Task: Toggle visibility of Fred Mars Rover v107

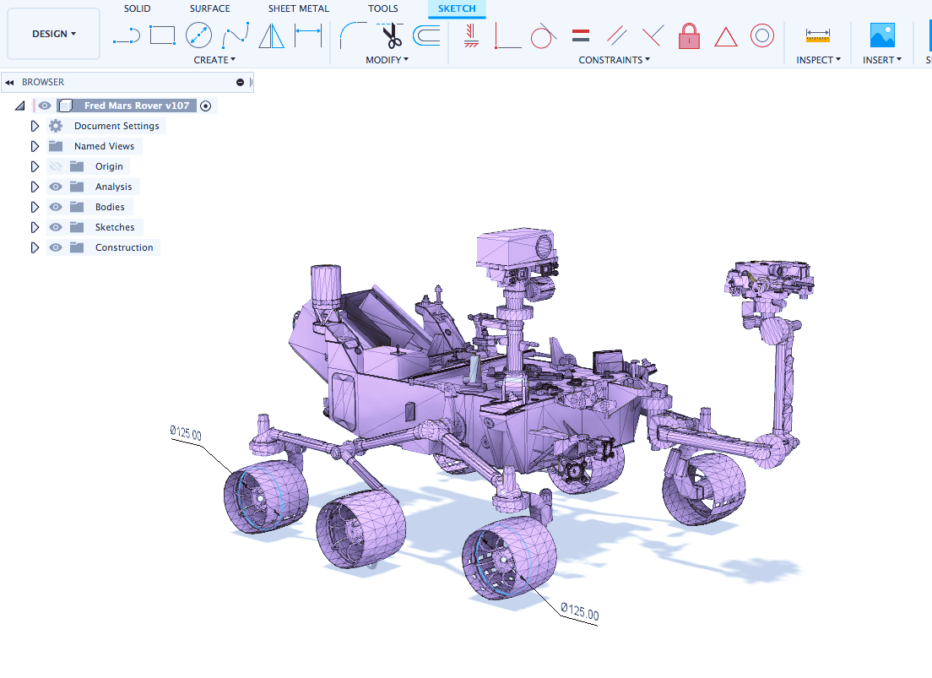Action: (45, 106)
